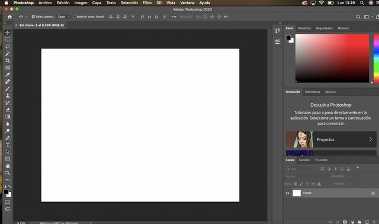This screenshot has height=224, width=379.
Task: Toggle Quick Mask mode in toolbar
Action: point(8,201)
